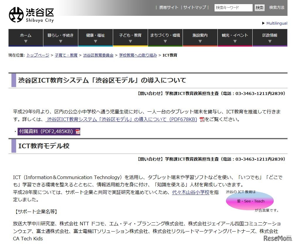
Task: Click the 愛・See・Teach oval graphic
Action: (250, 201)
